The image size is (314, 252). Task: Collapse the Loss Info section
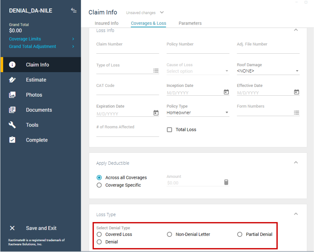pos(296,30)
